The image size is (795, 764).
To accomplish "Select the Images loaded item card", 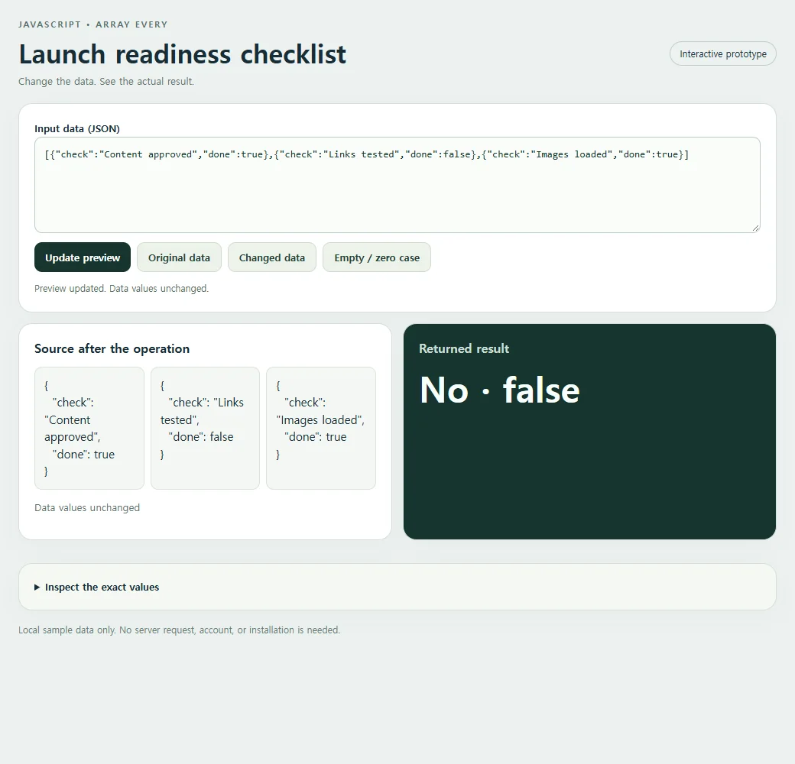I will point(321,428).
